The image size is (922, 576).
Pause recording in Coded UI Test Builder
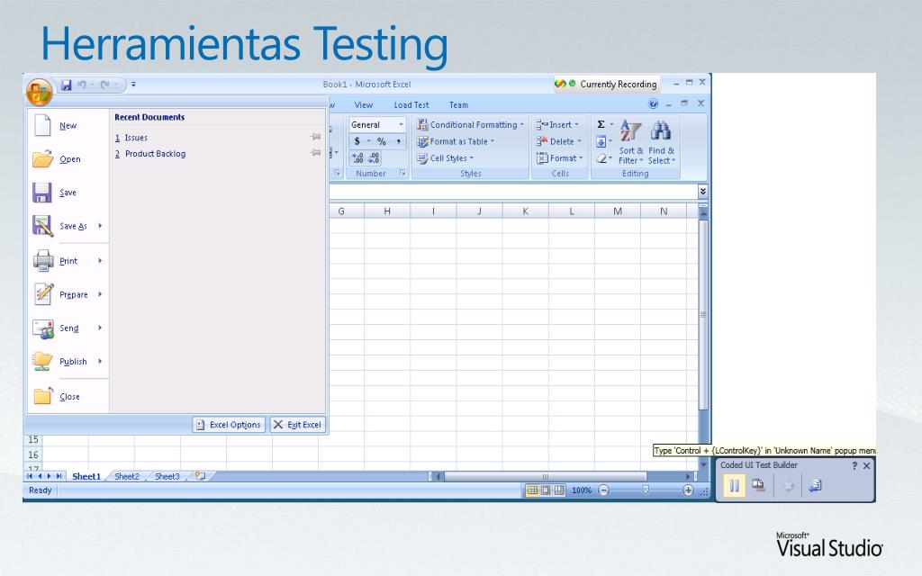coord(735,486)
